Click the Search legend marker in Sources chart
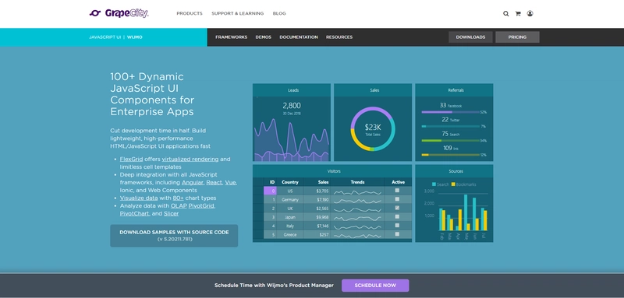624x298 pixels. pyautogui.click(x=434, y=184)
